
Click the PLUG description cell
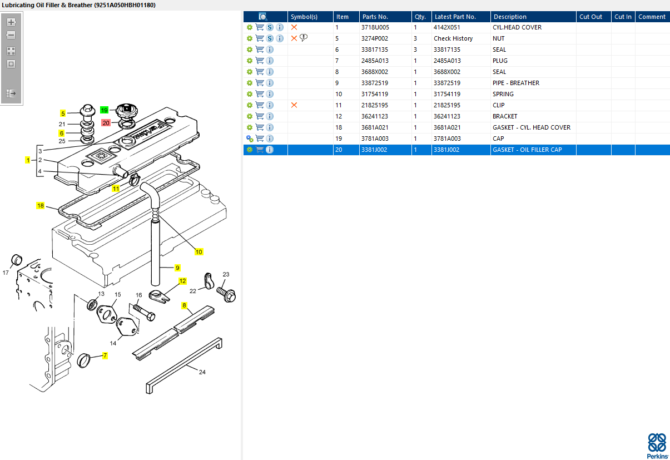[500, 61]
